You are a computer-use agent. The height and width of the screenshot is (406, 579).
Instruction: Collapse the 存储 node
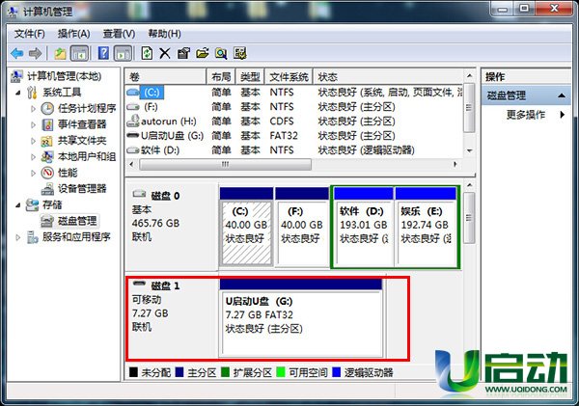tap(18, 204)
